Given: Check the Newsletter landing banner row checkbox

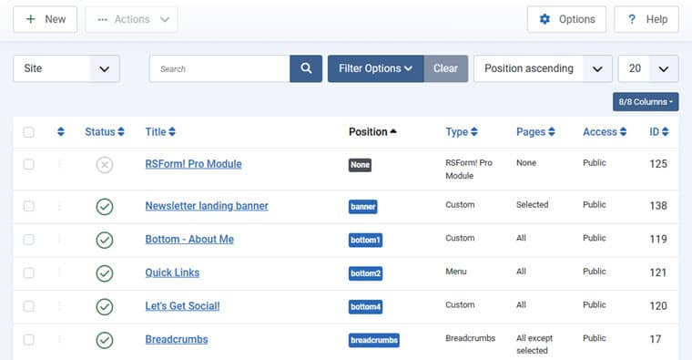Looking at the screenshot, I should pos(29,206).
